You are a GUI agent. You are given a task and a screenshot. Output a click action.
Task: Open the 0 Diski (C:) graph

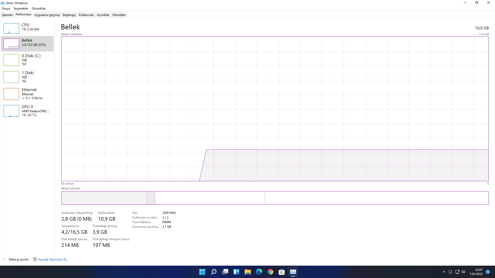pyautogui.click(x=11, y=60)
